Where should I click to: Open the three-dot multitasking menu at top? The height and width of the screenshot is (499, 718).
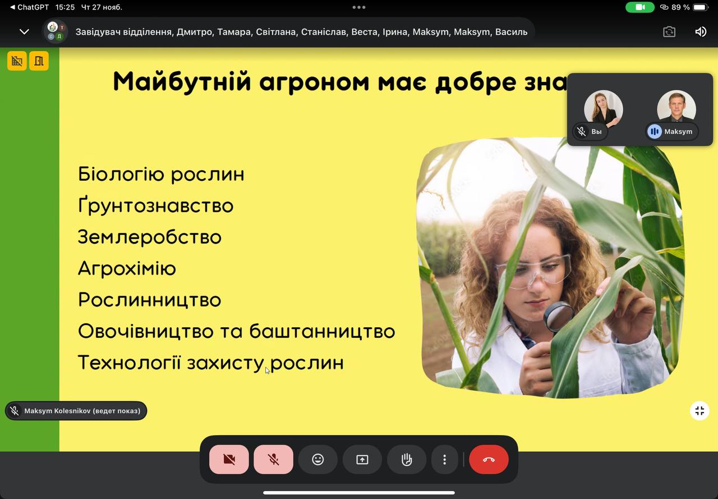pos(359,7)
